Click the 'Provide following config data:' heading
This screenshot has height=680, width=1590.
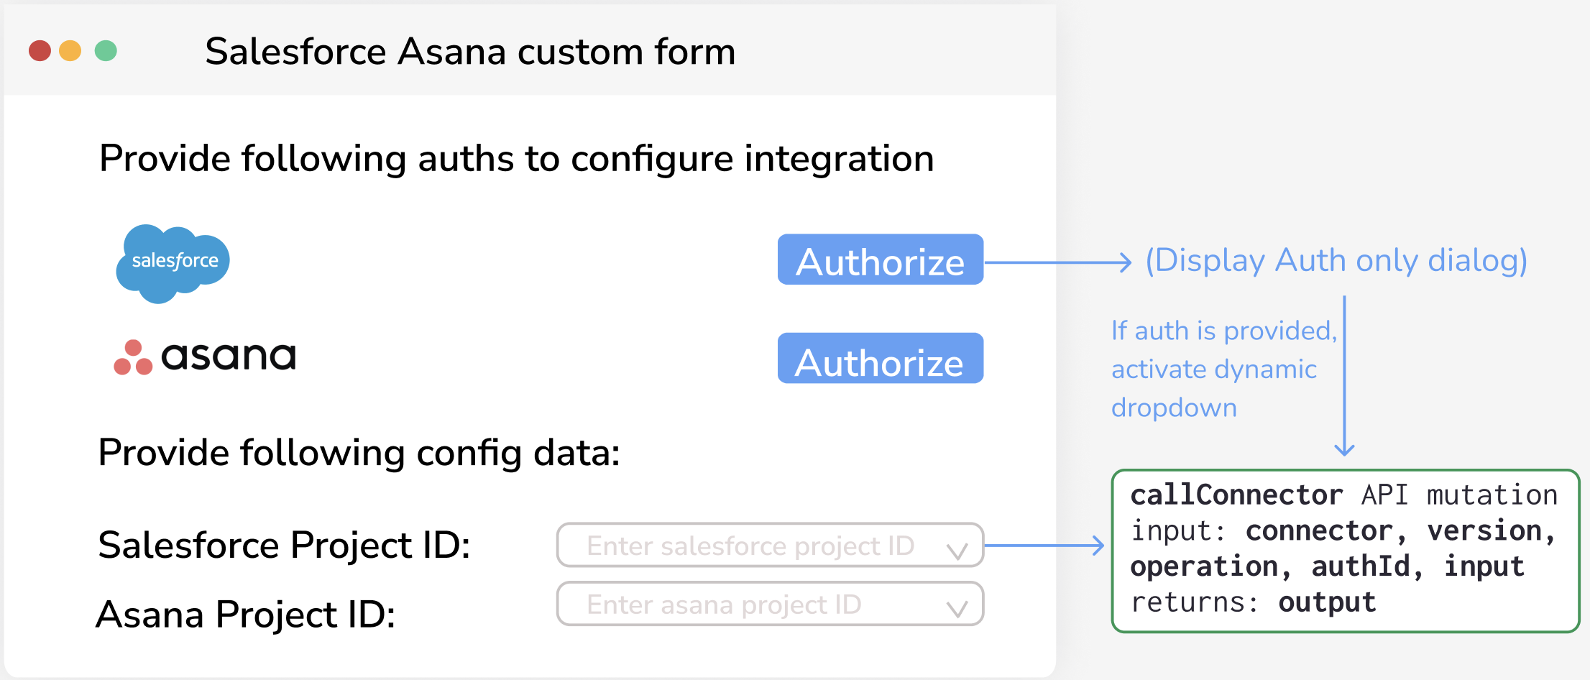pos(359,453)
